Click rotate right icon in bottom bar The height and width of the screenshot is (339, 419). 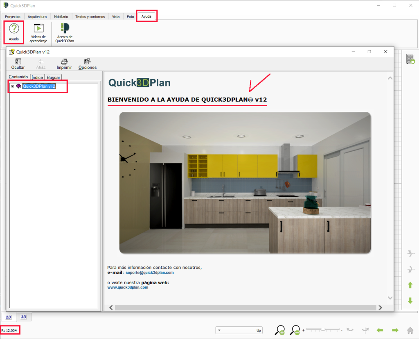point(365,330)
